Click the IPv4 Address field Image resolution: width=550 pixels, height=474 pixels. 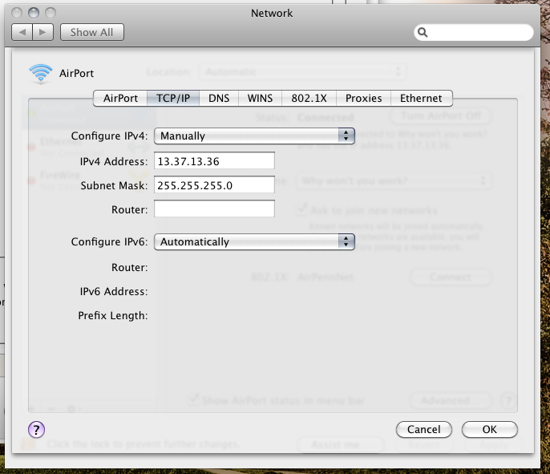tap(214, 161)
